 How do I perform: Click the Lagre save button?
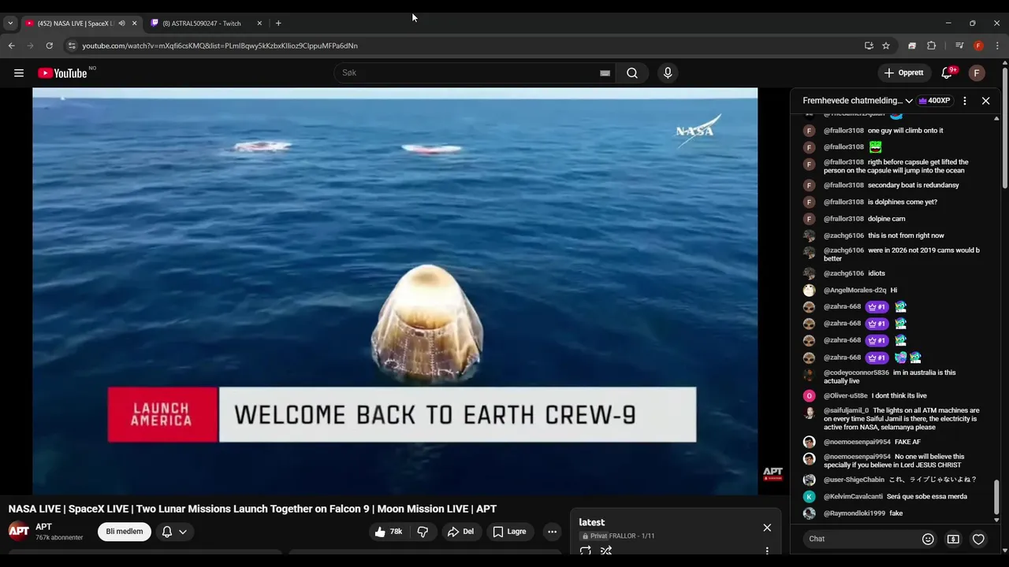click(509, 532)
